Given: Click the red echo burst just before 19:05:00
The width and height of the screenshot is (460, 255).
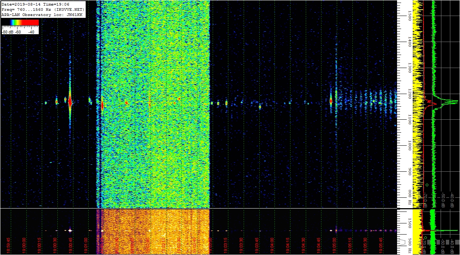Looking at the screenshot, I should click(331, 101).
